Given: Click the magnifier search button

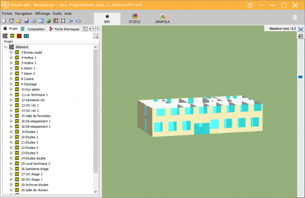Looking at the screenshot, I should tap(96, 36).
